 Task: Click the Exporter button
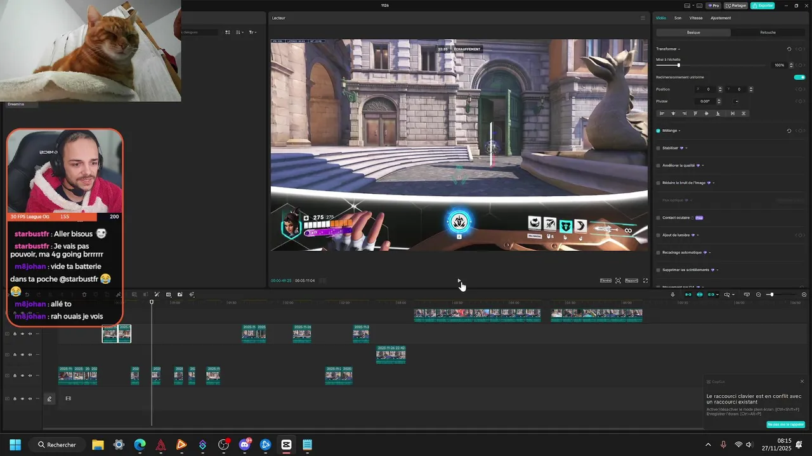(763, 6)
